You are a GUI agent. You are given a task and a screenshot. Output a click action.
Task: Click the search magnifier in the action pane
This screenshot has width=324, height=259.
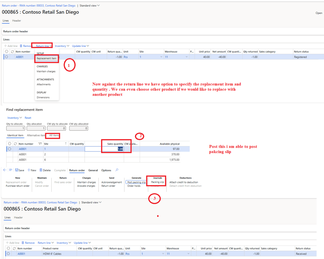click(x=117, y=170)
